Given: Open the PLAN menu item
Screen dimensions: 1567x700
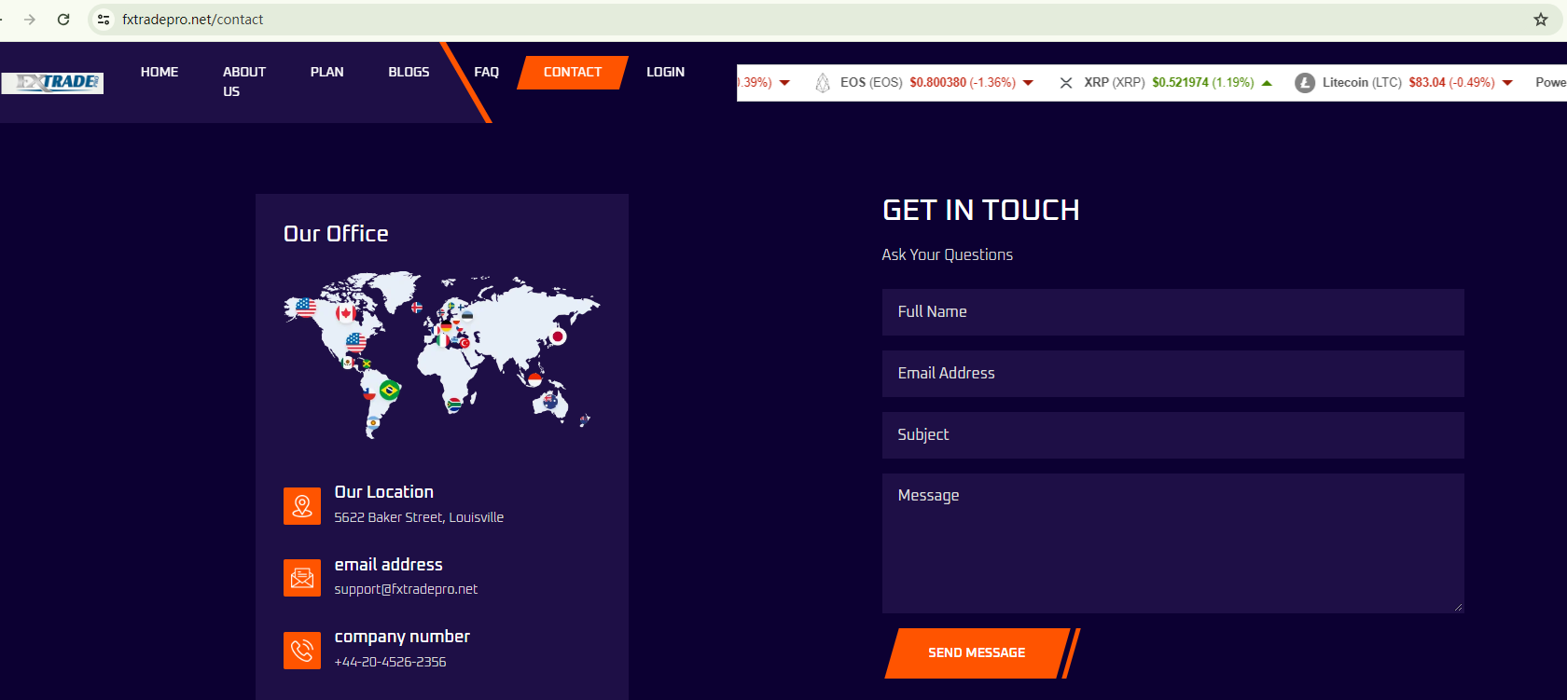Looking at the screenshot, I should [326, 72].
